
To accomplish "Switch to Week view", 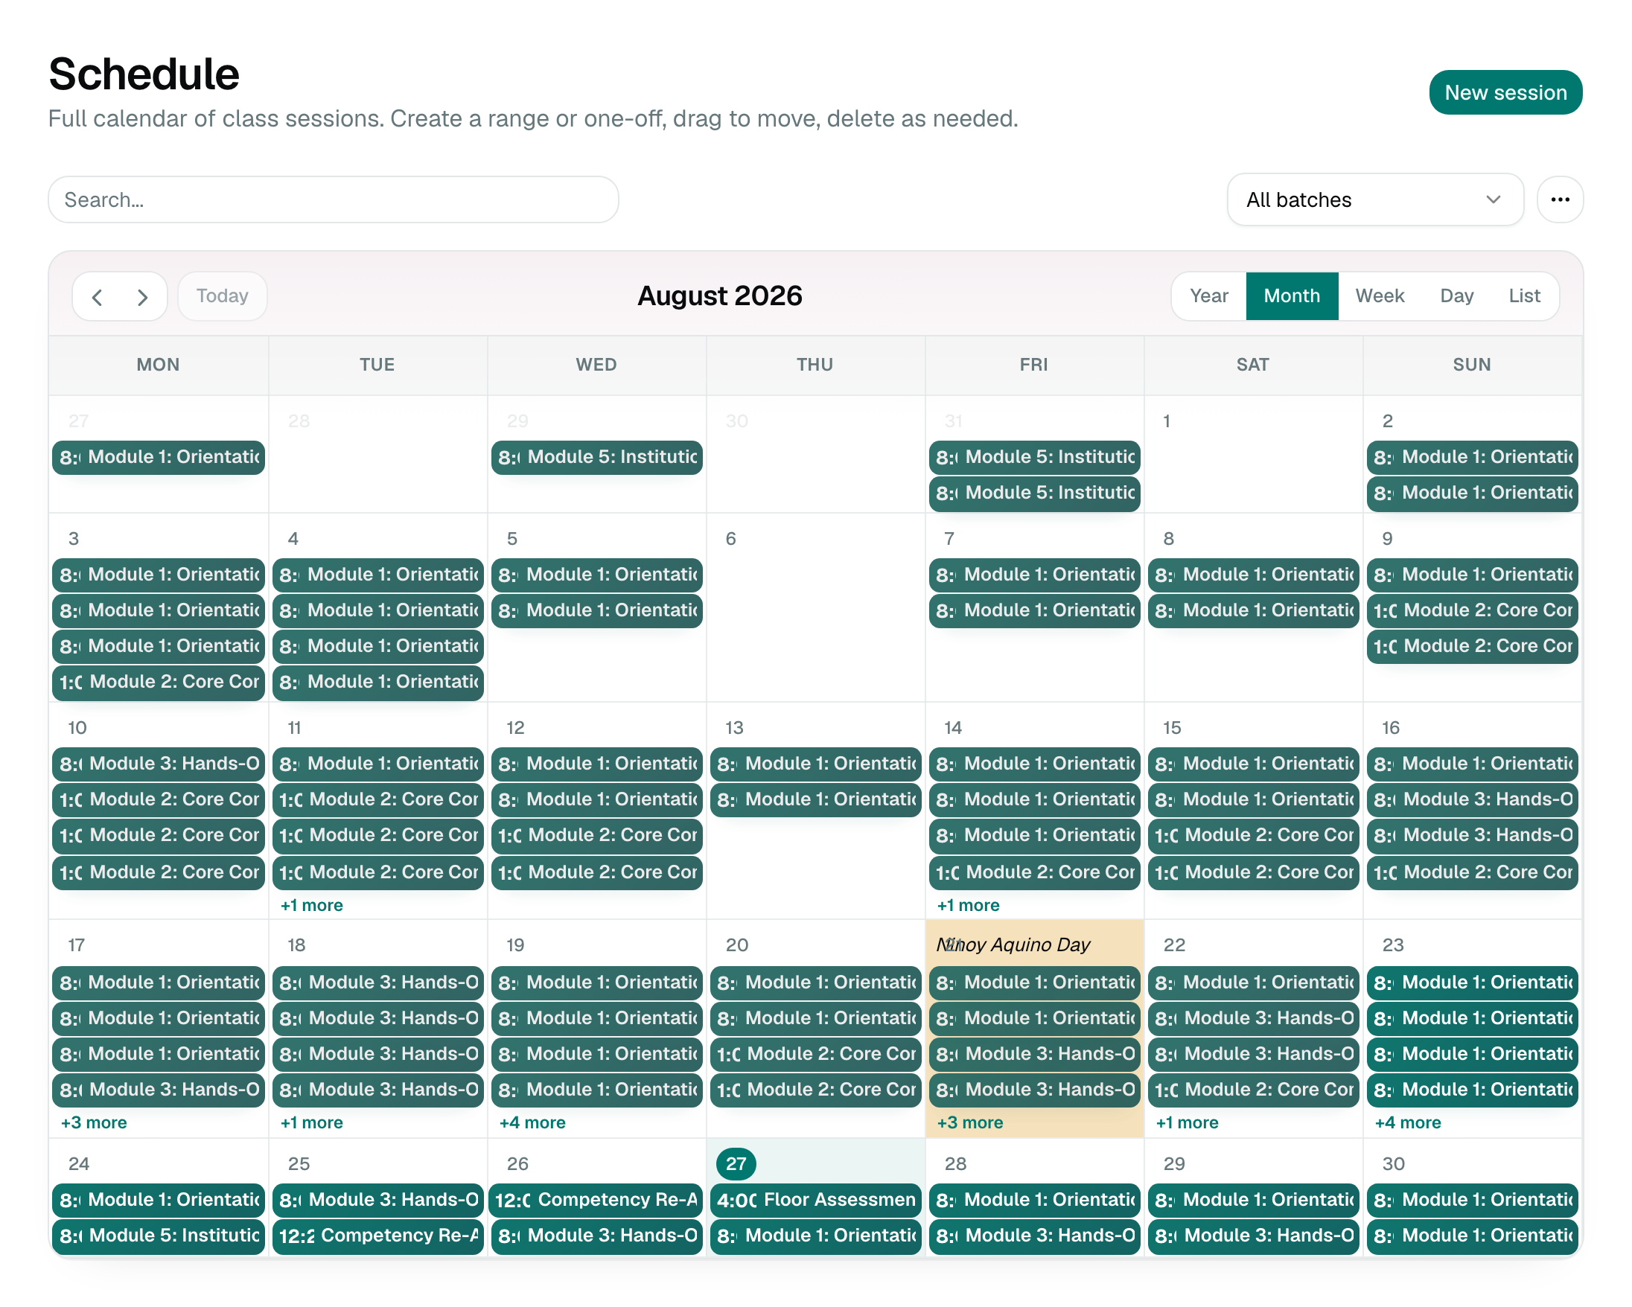I will (x=1379, y=296).
